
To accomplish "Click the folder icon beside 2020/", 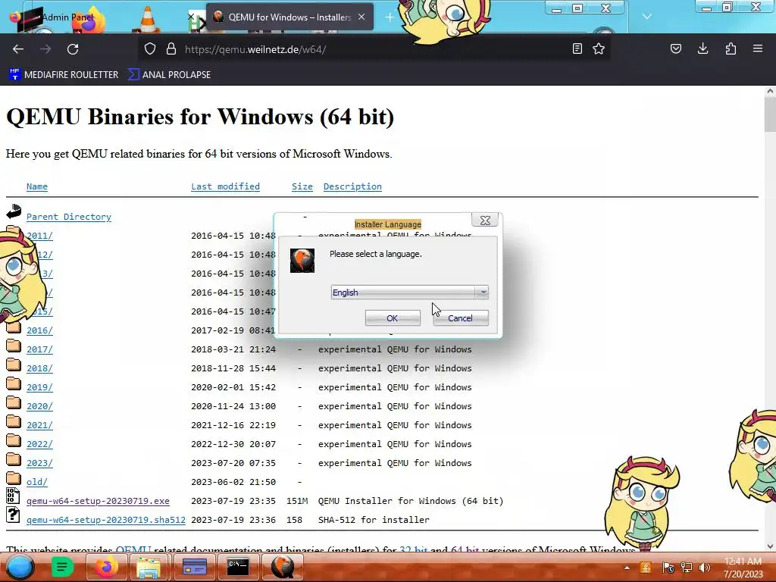I will (x=14, y=403).
